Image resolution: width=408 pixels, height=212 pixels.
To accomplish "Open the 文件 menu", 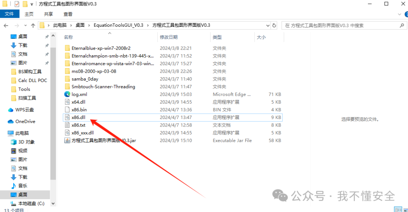I will tap(9, 14).
